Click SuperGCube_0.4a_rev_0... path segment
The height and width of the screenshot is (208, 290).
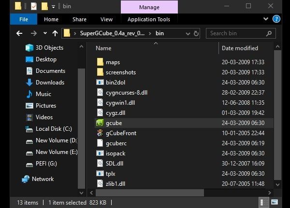click(x=112, y=33)
